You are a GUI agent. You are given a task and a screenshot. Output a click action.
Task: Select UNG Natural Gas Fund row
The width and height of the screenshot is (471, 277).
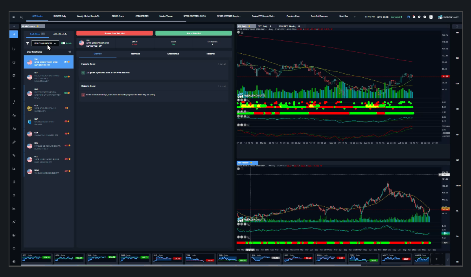tap(49, 93)
